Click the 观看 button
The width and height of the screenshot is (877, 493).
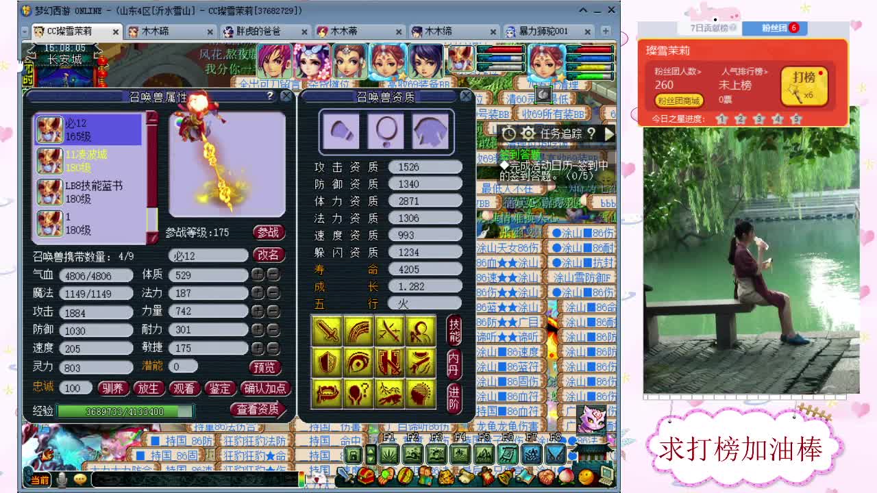(x=184, y=388)
